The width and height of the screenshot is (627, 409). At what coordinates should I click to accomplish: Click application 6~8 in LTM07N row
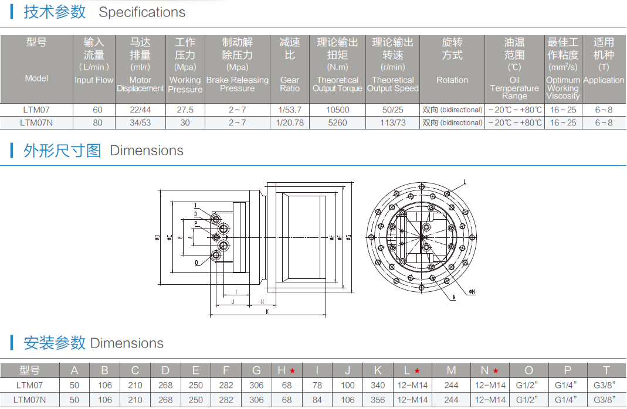coord(604,123)
